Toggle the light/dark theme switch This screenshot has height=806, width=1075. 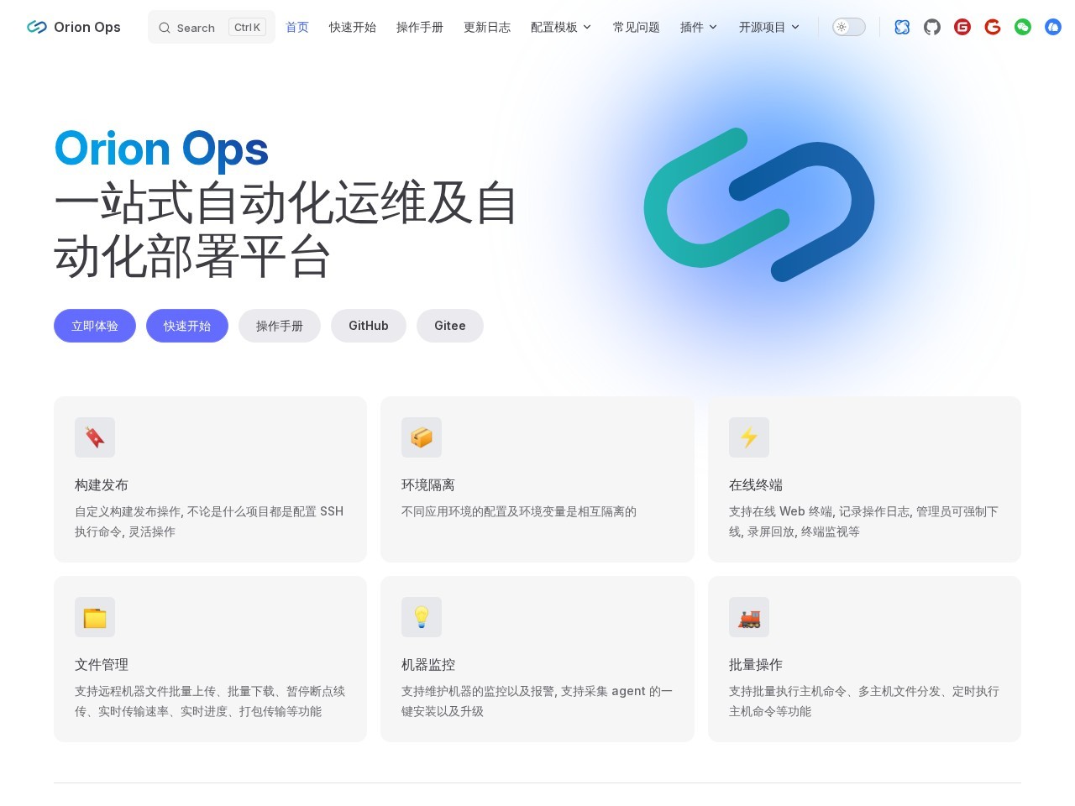point(848,27)
